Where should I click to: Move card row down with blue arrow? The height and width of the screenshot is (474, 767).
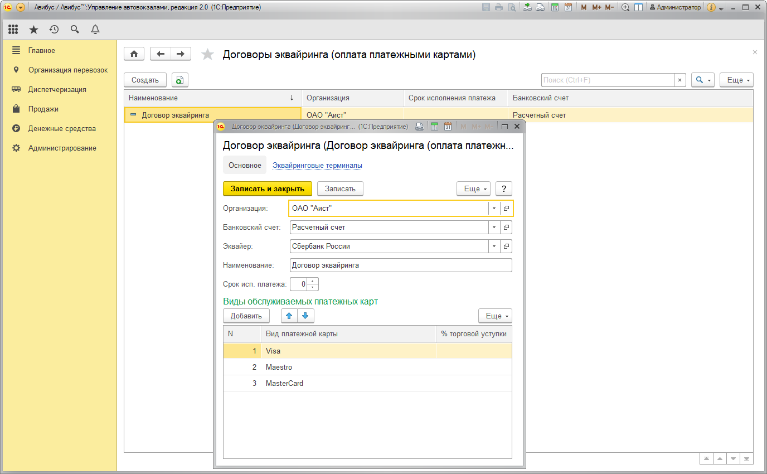(305, 316)
